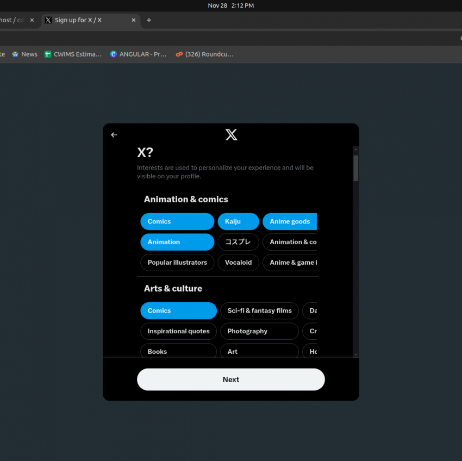This screenshot has width=462, height=461.
Task: Deselect Comics under Arts & culture
Action: tap(179, 310)
